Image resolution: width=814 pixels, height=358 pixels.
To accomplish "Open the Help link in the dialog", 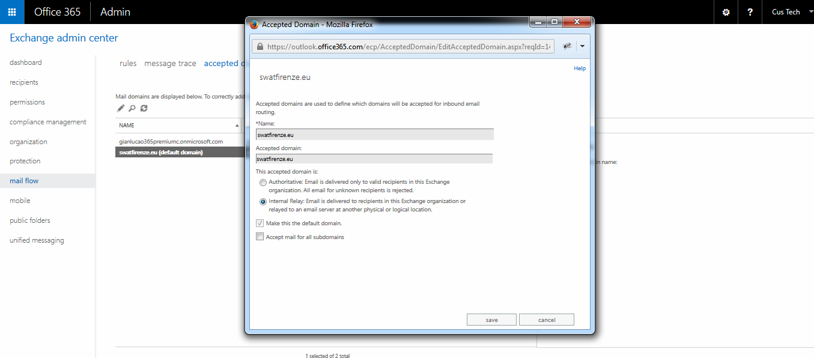I will (x=580, y=68).
